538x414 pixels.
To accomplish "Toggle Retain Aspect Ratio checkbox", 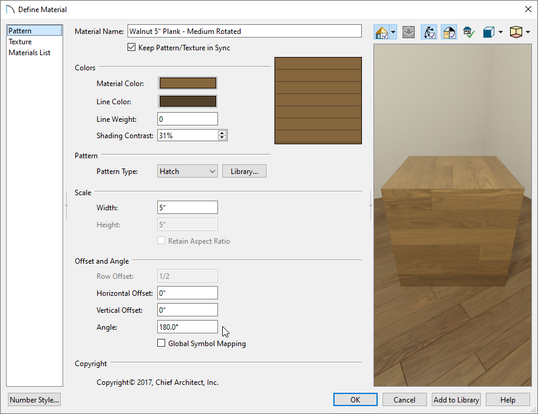I will [x=162, y=241].
